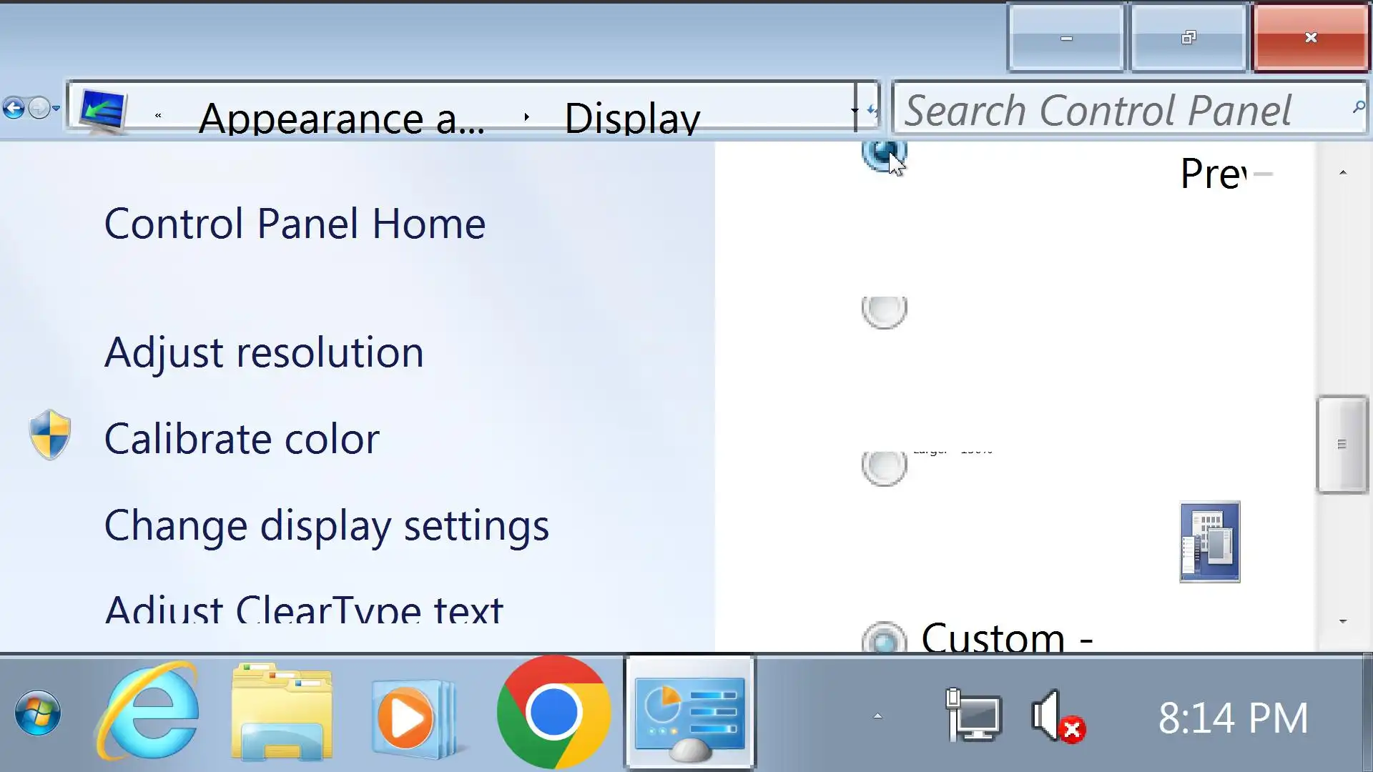Click the magnifier search icon

point(1358,107)
